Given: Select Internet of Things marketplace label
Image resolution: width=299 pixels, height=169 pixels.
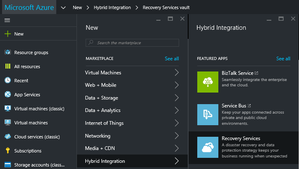Looking at the screenshot, I should point(104,123).
